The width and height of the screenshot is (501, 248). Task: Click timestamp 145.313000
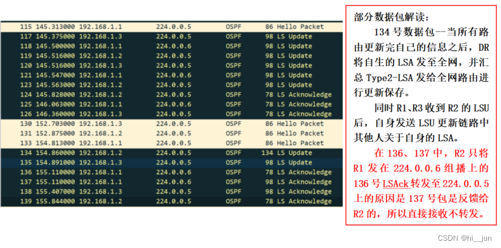56,27
